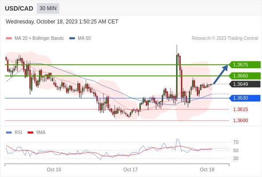Click the MA 50 blue legend swatch
262x177 pixels.
pos(72,38)
